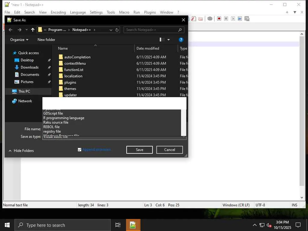Expand address bar previous locations dropdown
Viewport: 308px width, 231px height.
click(111, 30)
